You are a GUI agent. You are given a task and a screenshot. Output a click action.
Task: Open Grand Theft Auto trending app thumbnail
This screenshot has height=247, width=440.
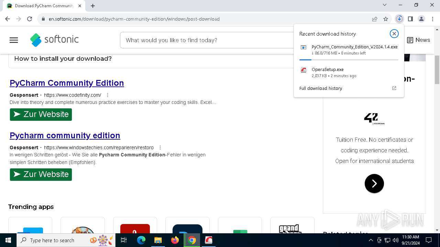(x=292, y=225)
